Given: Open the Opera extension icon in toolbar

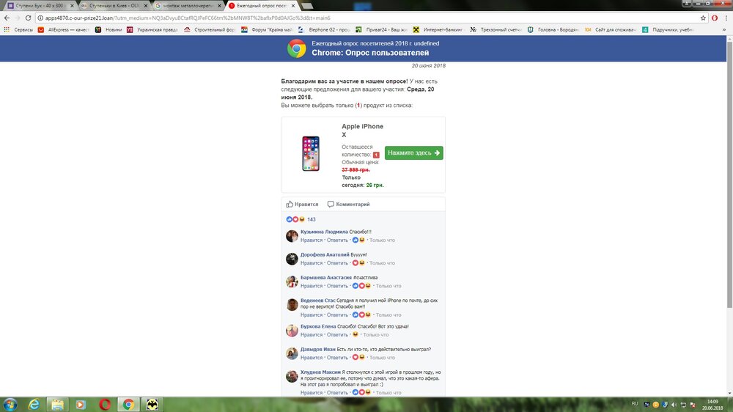Looking at the screenshot, I should coord(714,18).
